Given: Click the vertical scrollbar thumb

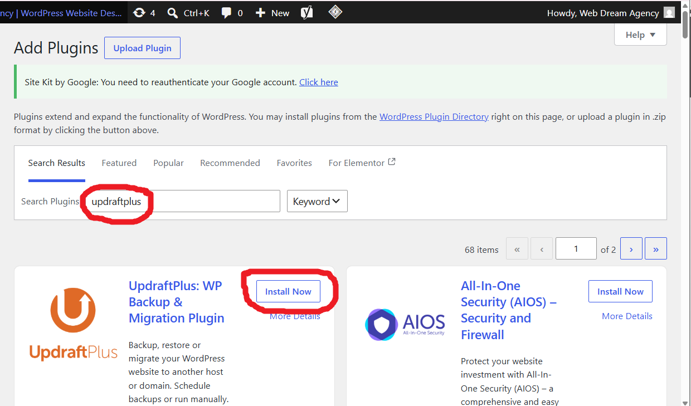Looking at the screenshot, I should click(x=685, y=25).
